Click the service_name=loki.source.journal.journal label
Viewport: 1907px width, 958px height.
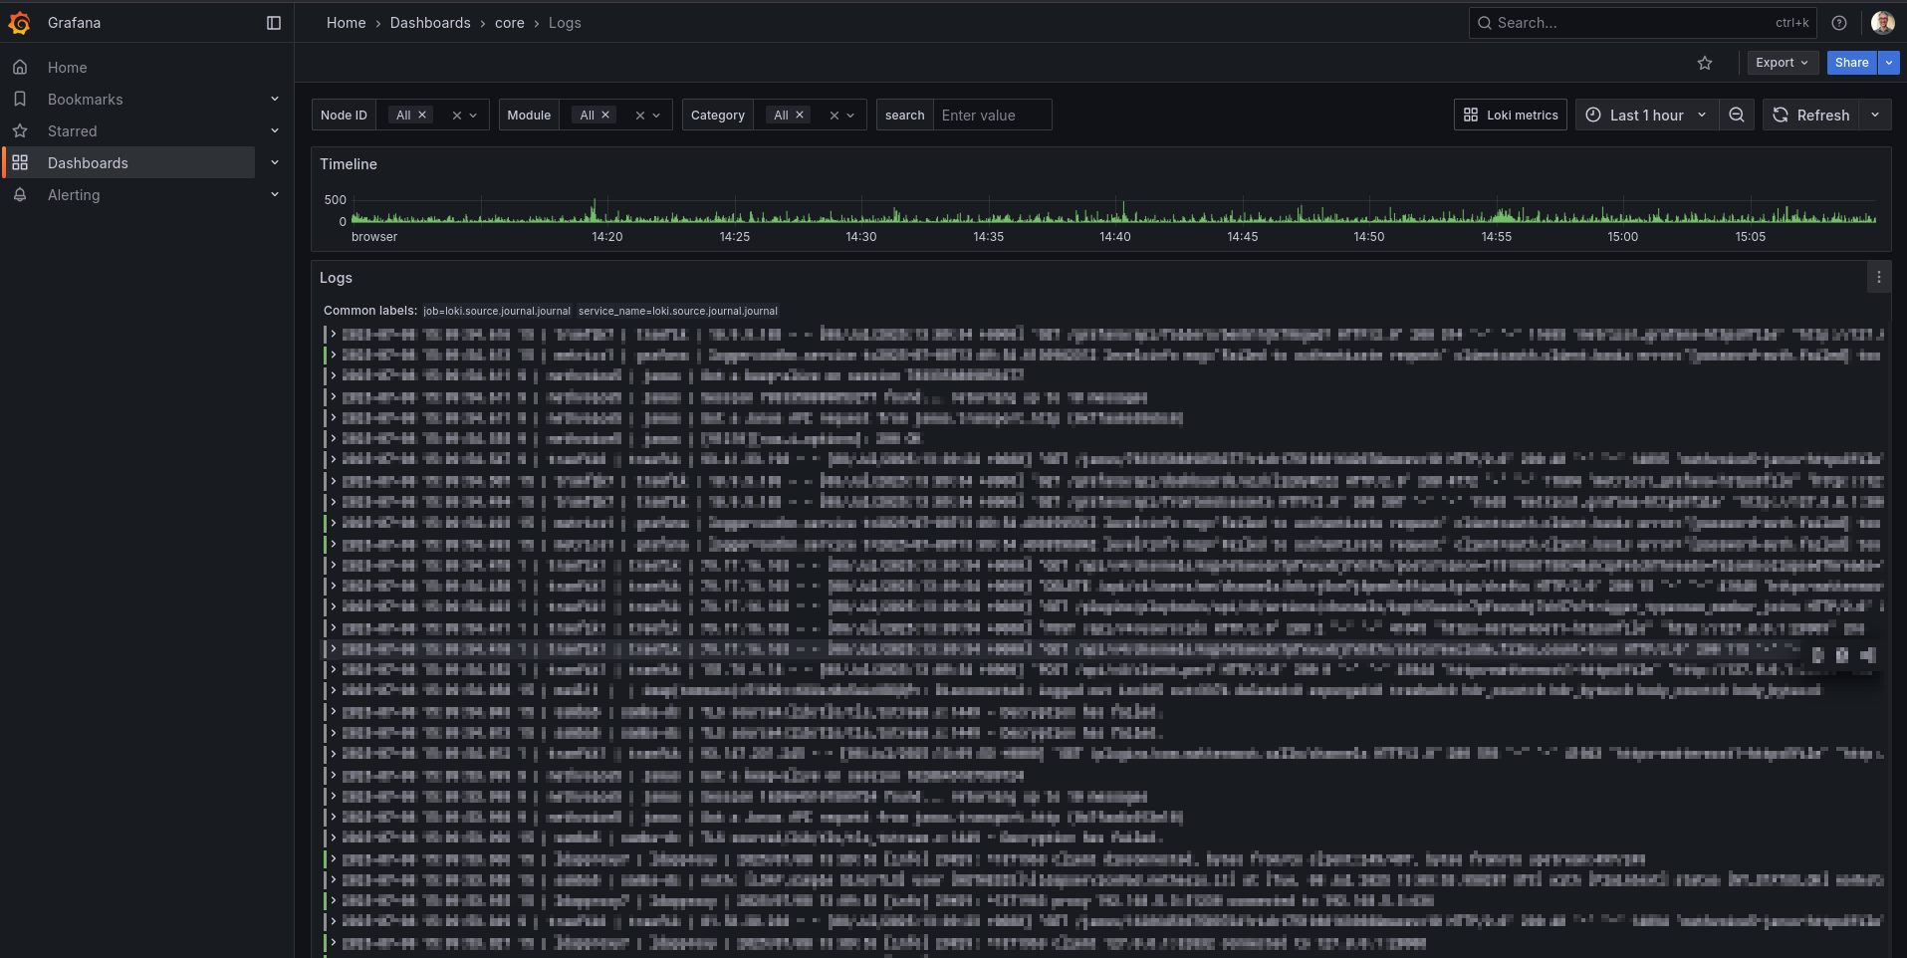pyautogui.click(x=678, y=311)
